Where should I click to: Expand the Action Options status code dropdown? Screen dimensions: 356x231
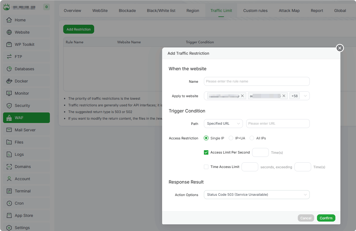[257, 195]
